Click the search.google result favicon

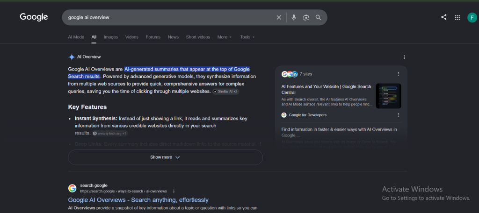tap(73, 188)
